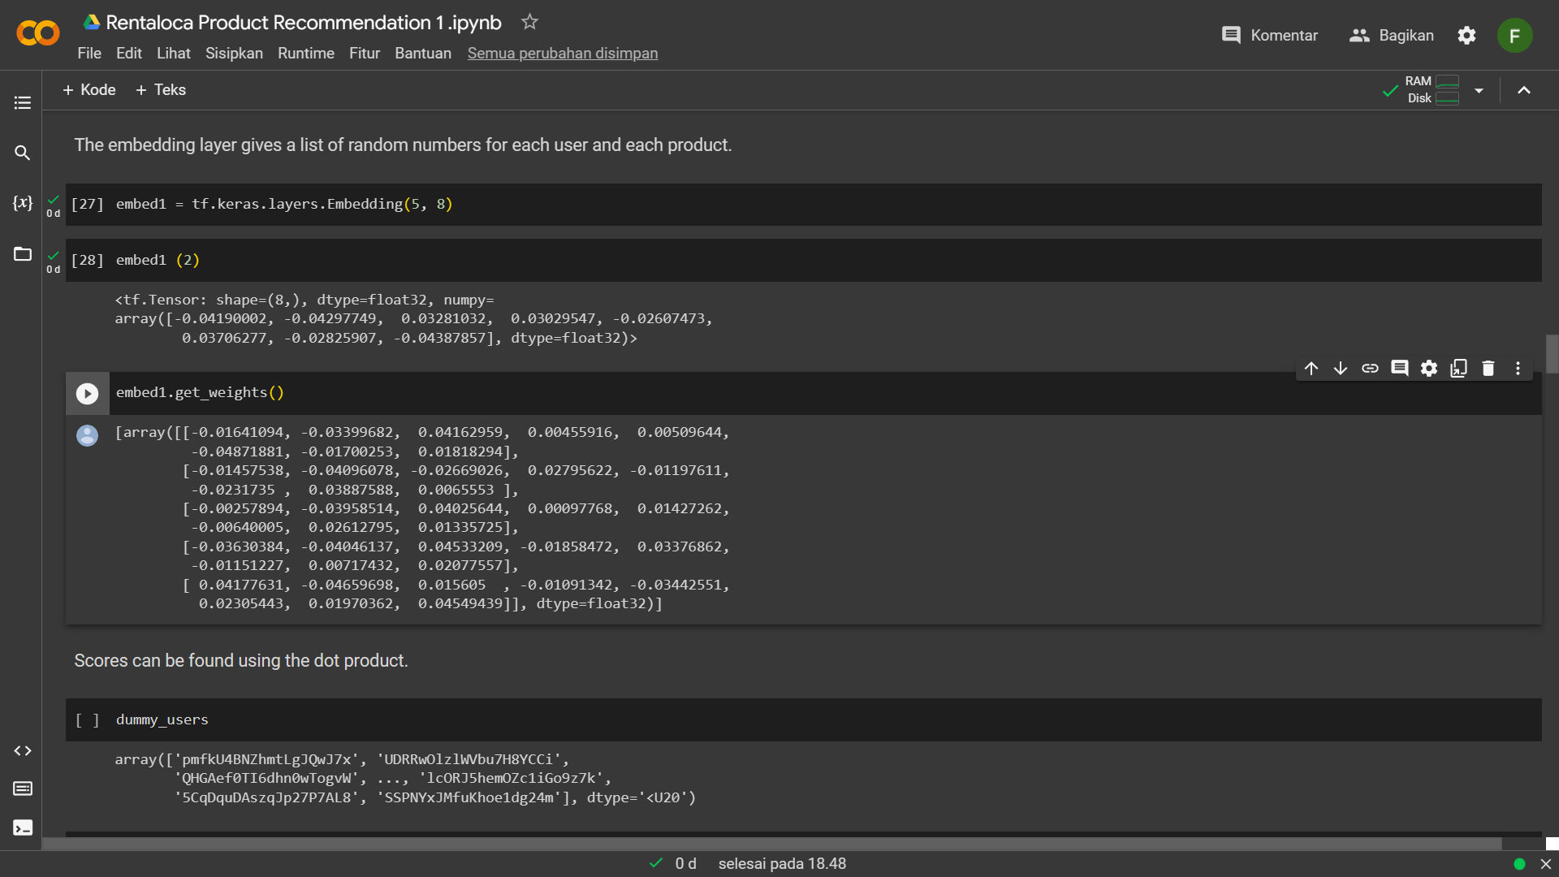Open a terminal from the sidebar
The height and width of the screenshot is (877, 1559).
coord(22,827)
